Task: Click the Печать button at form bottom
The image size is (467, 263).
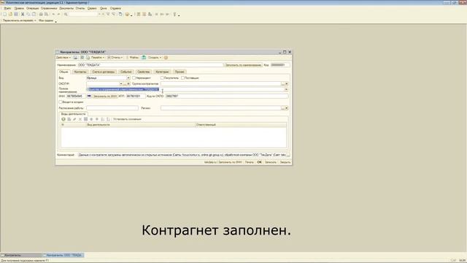Action: (x=250, y=162)
